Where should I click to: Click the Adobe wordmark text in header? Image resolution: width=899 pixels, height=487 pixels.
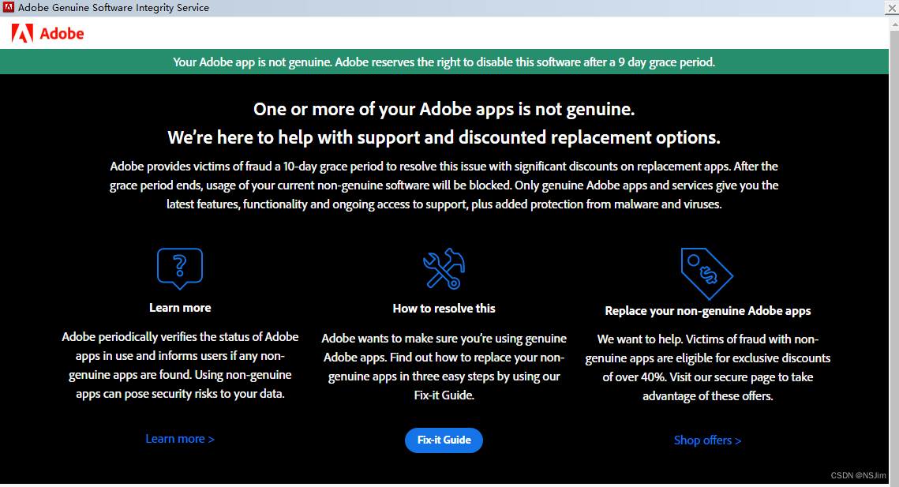[62, 34]
